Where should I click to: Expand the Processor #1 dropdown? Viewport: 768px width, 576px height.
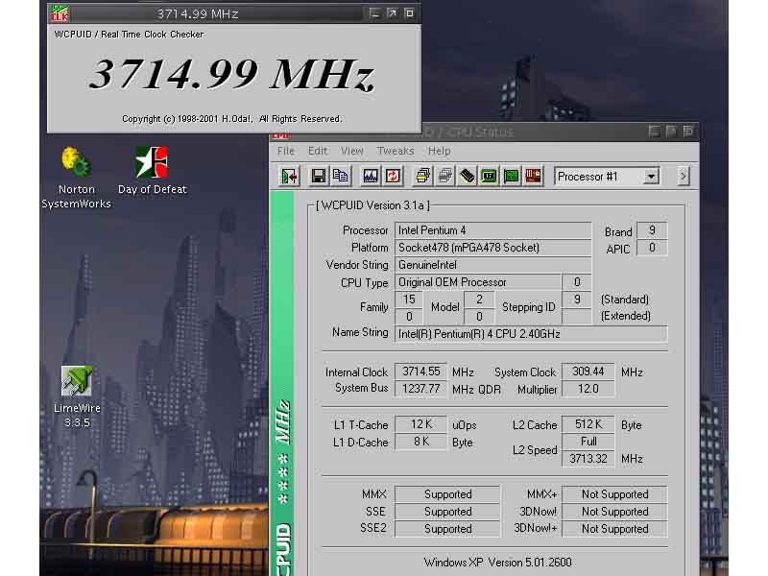point(651,177)
